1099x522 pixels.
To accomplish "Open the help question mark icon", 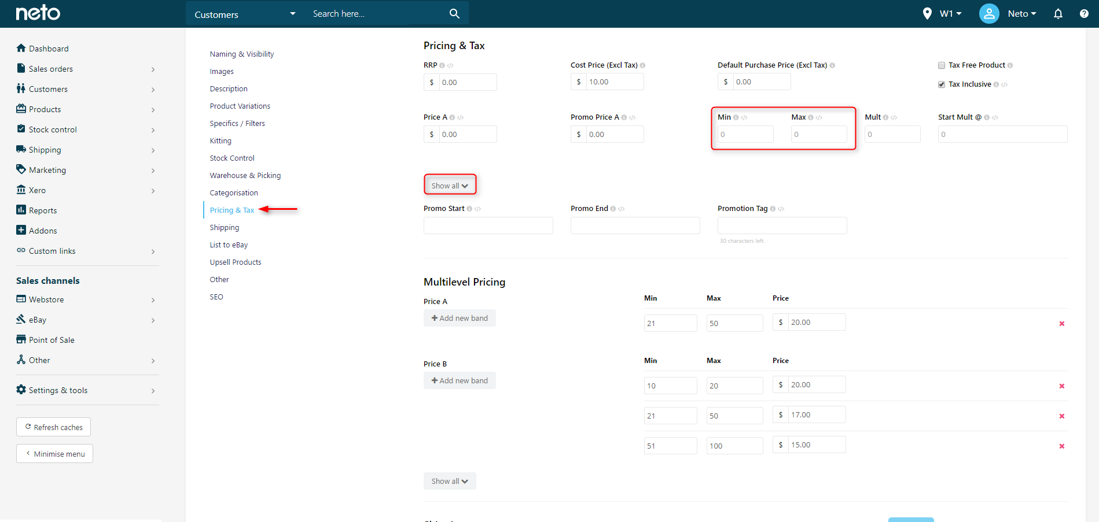I will tap(1084, 14).
